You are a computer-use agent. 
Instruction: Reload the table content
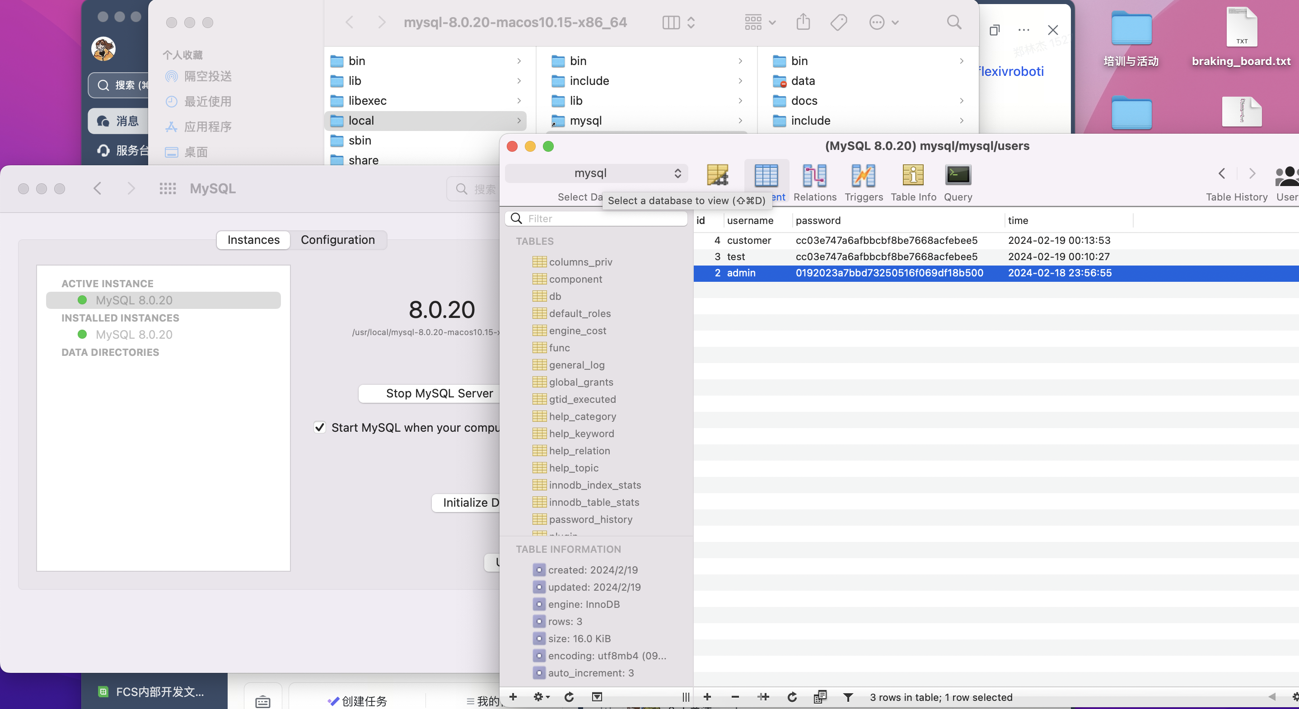pos(792,696)
